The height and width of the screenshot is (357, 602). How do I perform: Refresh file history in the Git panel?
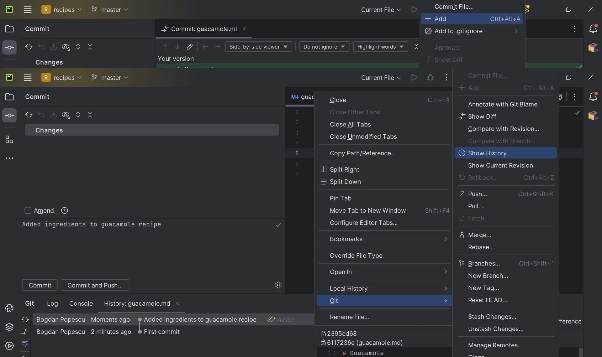point(25,319)
